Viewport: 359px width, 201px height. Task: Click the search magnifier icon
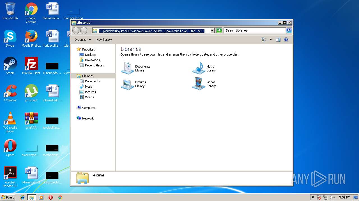289,30
